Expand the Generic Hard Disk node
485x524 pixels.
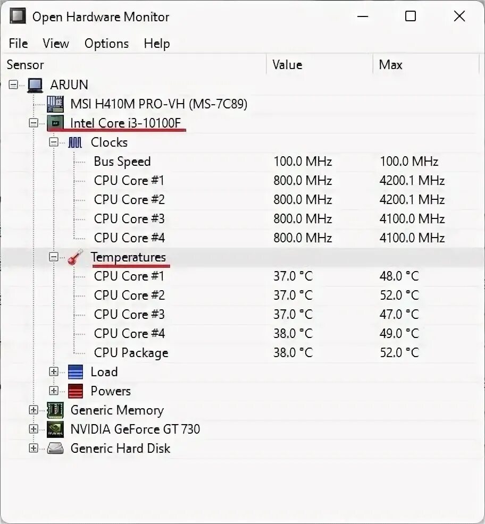coord(34,448)
